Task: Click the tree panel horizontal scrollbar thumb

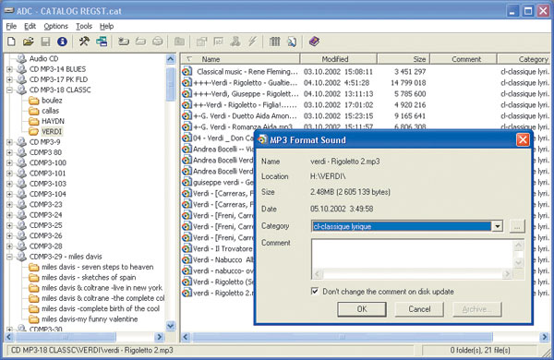Action: (65, 337)
